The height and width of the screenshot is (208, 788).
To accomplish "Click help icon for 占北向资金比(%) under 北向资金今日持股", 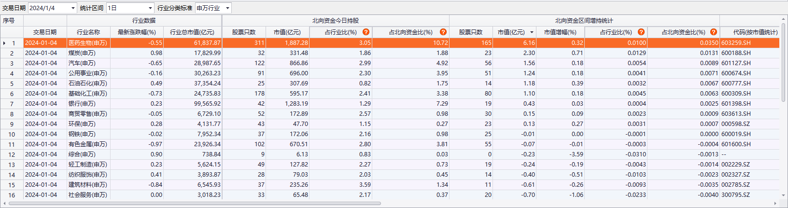I will tap(443, 32).
